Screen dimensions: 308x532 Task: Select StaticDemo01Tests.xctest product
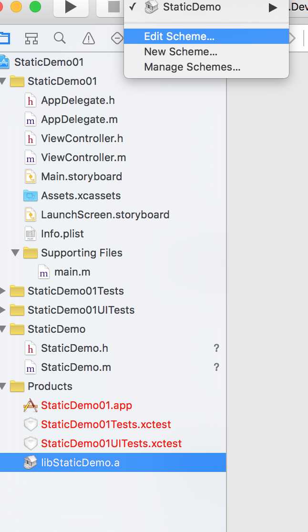coord(106,424)
